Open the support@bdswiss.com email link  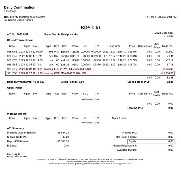pos(122,164)
